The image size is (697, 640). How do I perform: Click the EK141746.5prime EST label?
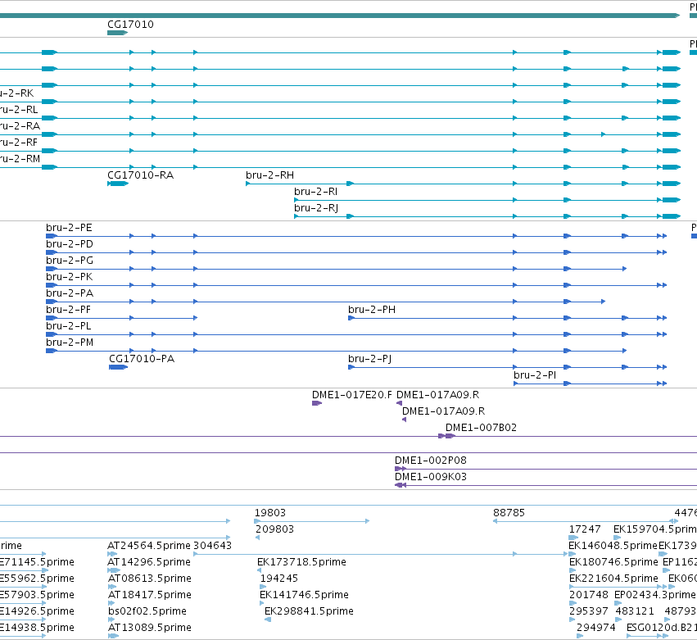(304, 595)
